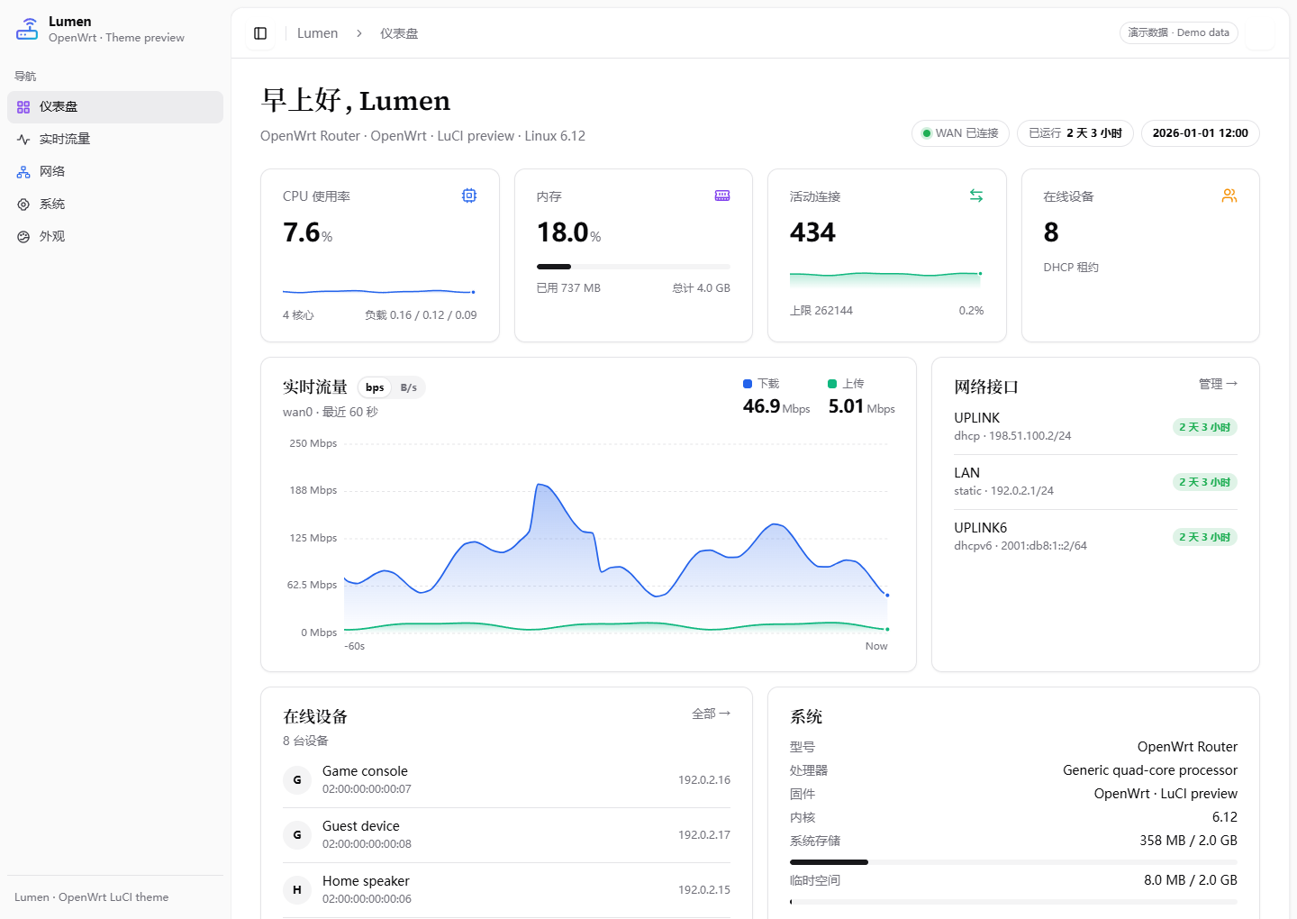Click the 系统存储 usage progress bar
The image size is (1297, 919).
tap(1013, 862)
